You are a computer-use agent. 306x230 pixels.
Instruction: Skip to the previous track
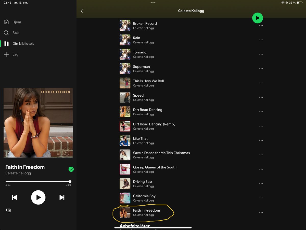point(15,197)
